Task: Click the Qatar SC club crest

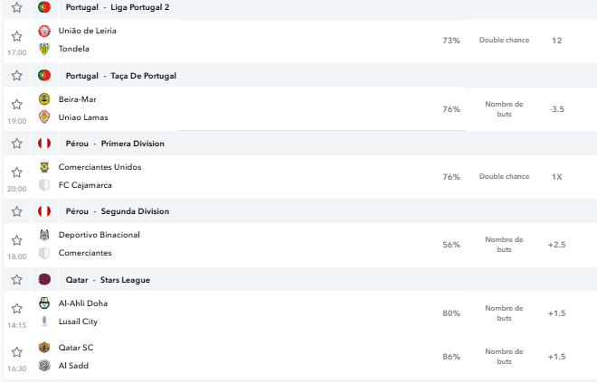Action: click(44, 348)
